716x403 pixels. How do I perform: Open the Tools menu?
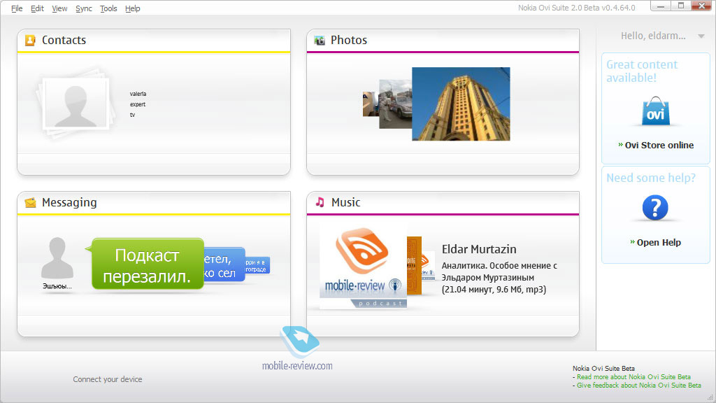click(x=108, y=8)
